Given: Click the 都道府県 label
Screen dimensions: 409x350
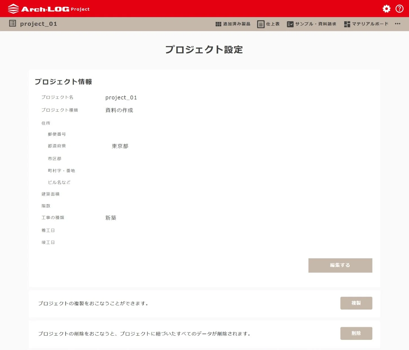Looking at the screenshot, I should pyautogui.click(x=57, y=146).
